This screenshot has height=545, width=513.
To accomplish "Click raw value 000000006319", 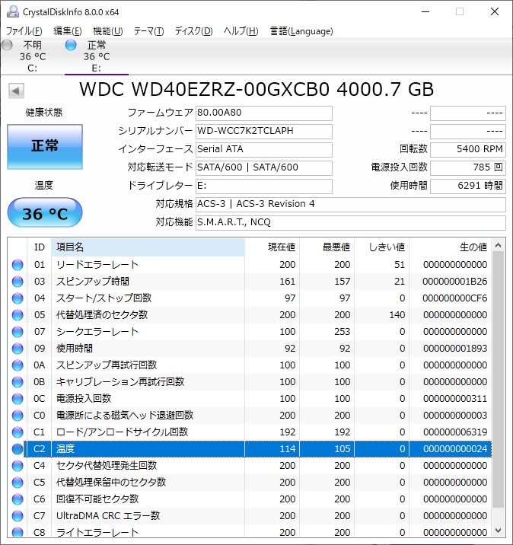I will point(455,432).
